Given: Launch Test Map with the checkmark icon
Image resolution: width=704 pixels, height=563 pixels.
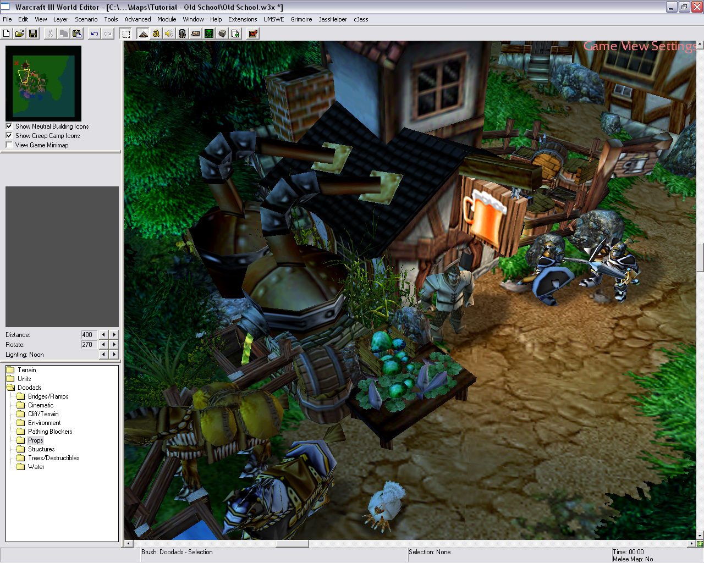Looking at the screenshot, I should 253,34.
